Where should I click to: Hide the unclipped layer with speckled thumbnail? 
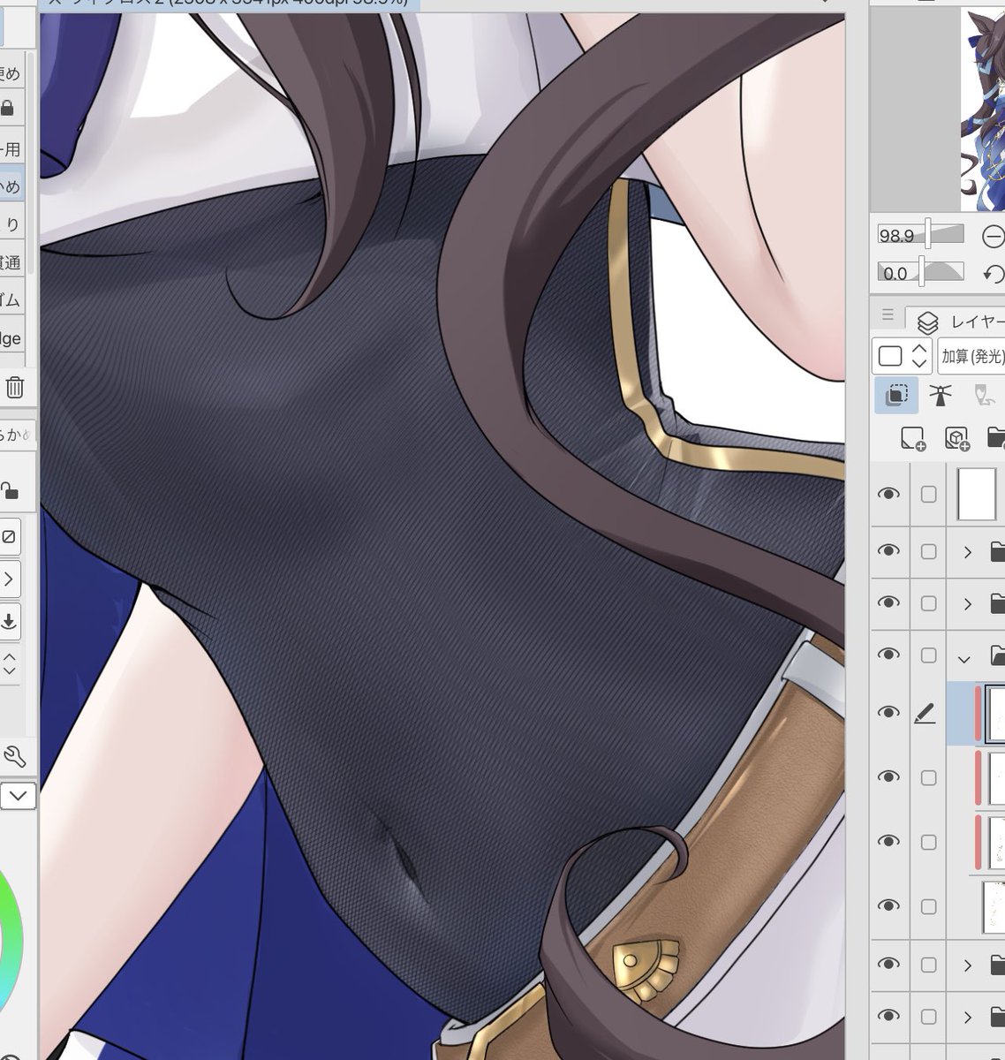click(888, 906)
